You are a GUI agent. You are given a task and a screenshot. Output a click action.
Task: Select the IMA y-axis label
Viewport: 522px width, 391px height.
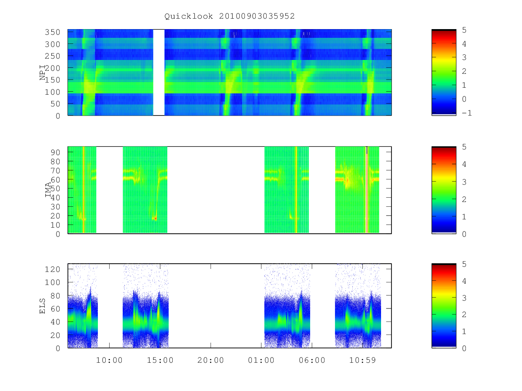(48, 190)
